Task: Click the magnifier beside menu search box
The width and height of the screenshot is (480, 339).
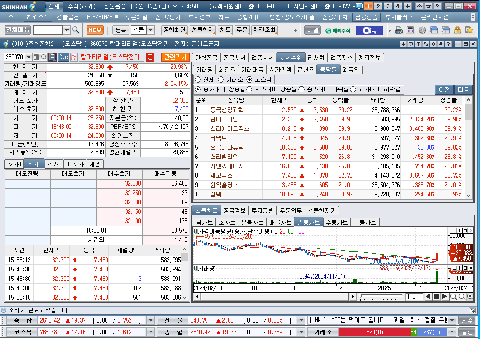Action: [x=76, y=30]
